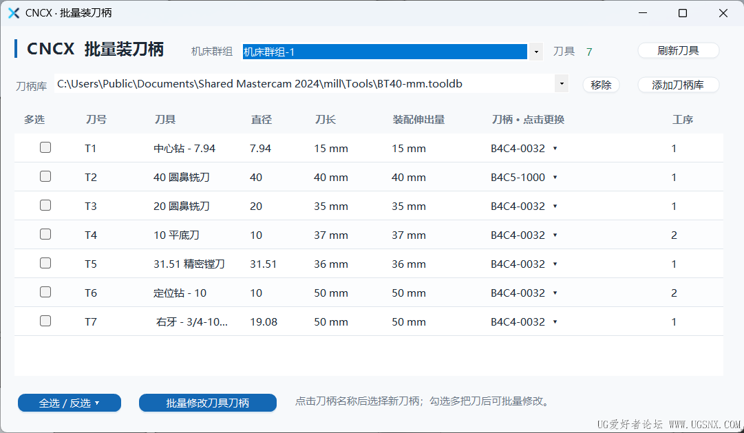
Task: Click the 刀长 column header
Action: (x=326, y=120)
